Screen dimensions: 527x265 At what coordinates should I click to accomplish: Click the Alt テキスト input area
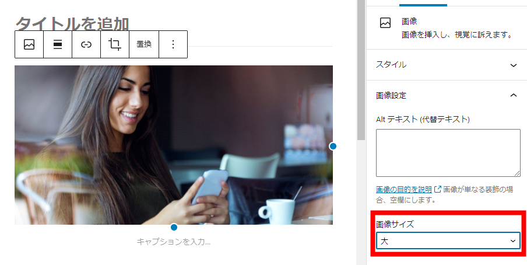point(448,153)
